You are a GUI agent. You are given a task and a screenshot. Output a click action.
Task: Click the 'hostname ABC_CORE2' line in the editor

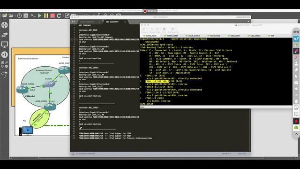click(x=89, y=108)
